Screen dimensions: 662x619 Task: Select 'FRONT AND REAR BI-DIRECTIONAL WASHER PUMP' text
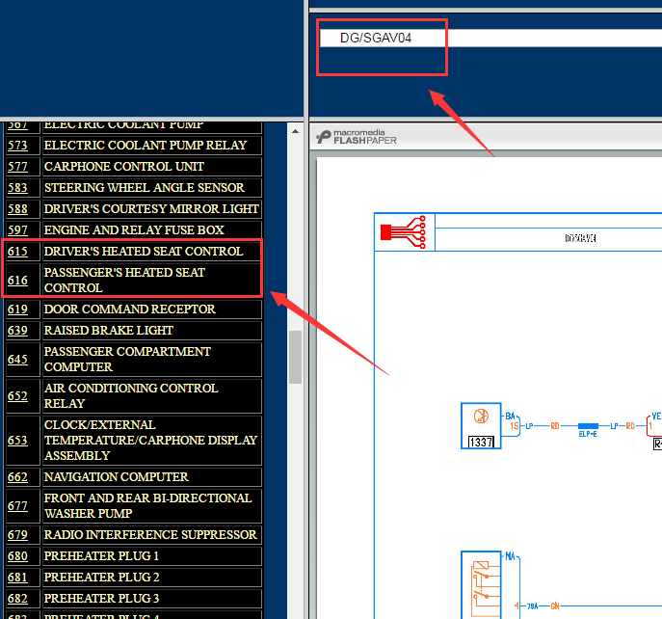pos(147,506)
